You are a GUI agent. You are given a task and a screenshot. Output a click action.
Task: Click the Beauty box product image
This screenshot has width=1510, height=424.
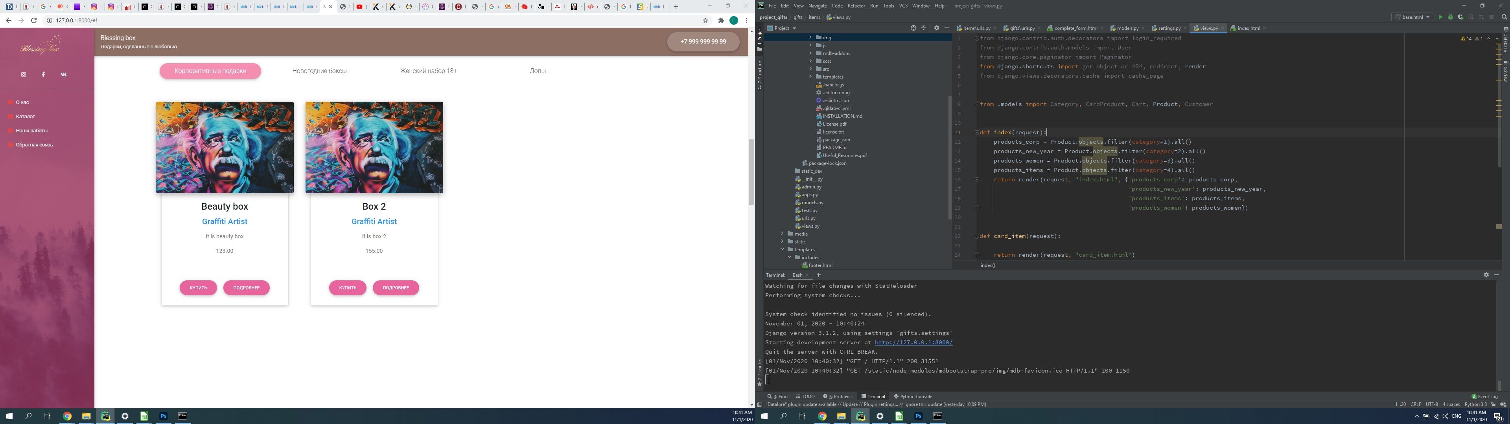coord(225,148)
